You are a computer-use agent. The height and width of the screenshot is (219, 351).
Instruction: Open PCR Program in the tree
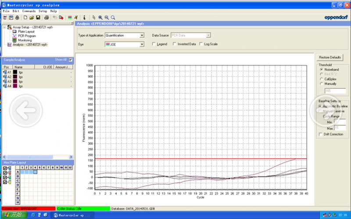point(27,36)
